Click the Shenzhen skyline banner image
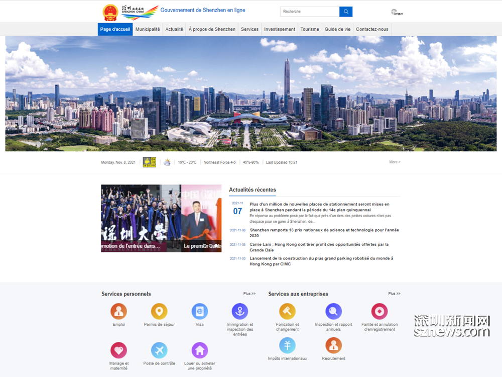502x377 pixels. (250, 93)
